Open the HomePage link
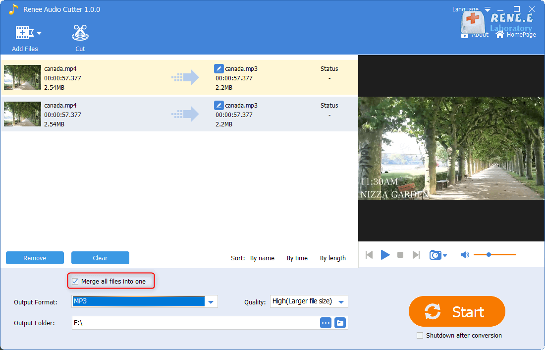 tap(515, 34)
